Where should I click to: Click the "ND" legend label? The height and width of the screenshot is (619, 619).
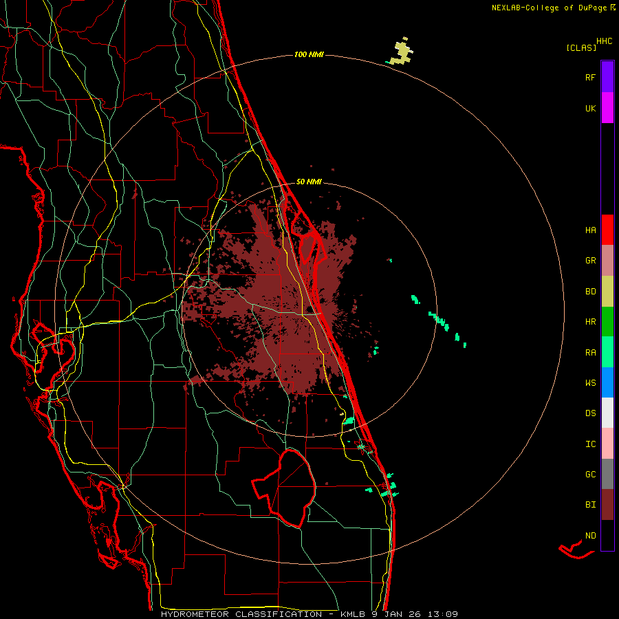(x=590, y=536)
